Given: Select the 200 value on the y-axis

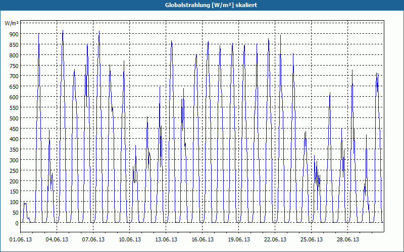Looking at the screenshot, I should click(14, 181).
